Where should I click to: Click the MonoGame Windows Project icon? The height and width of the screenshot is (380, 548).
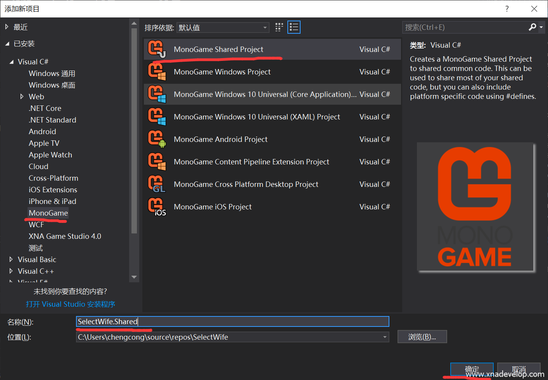[157, 72]
